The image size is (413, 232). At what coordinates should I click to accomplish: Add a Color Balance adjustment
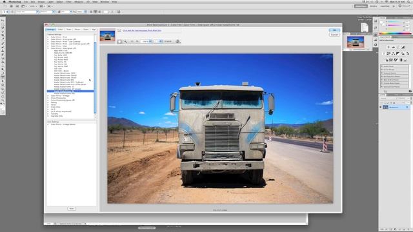coord(393,53)
